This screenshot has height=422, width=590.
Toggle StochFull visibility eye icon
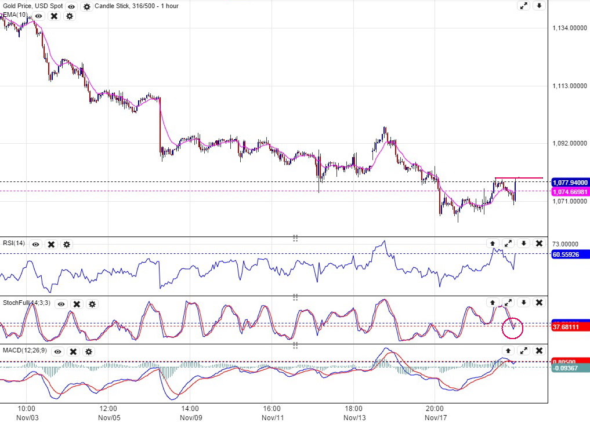click(61, 304)
